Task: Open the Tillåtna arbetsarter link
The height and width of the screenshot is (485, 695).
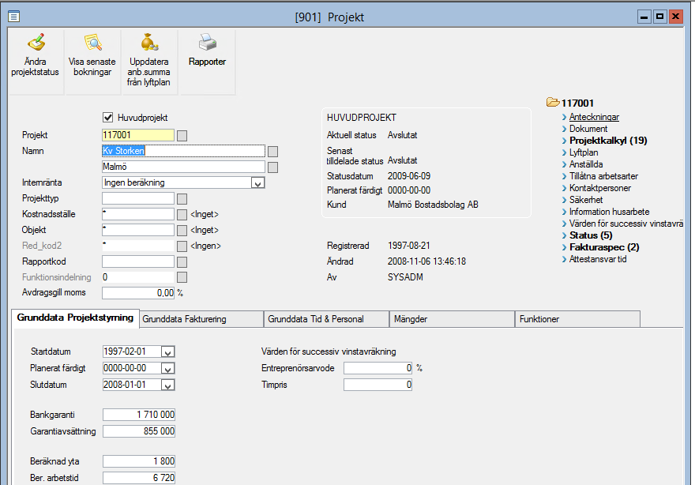Action: pyautogui.click(x=603, y=176)
